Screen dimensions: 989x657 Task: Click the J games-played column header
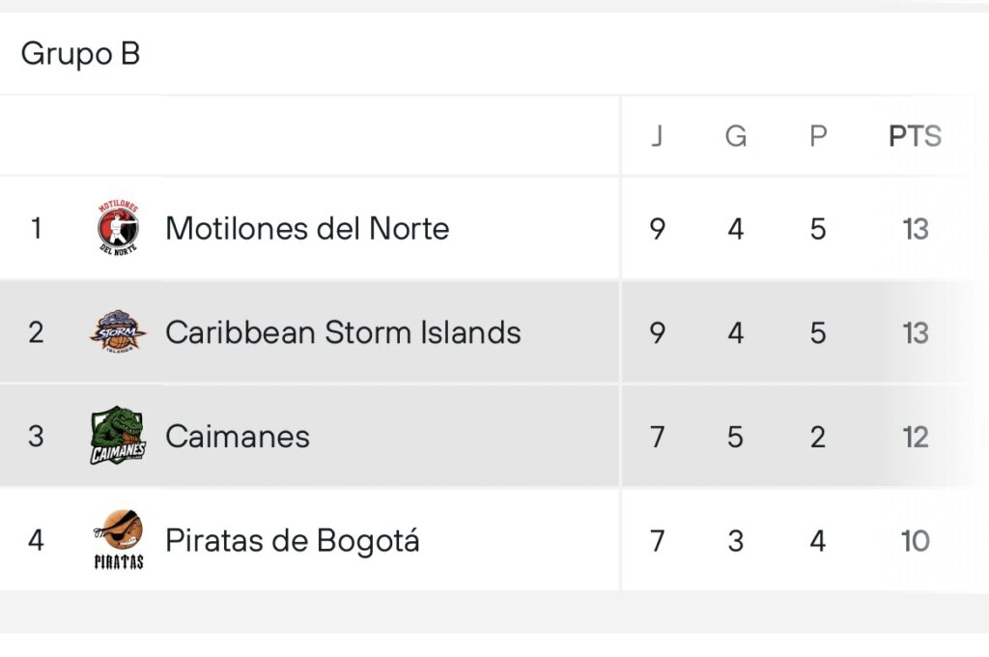(x=658, y=136)
